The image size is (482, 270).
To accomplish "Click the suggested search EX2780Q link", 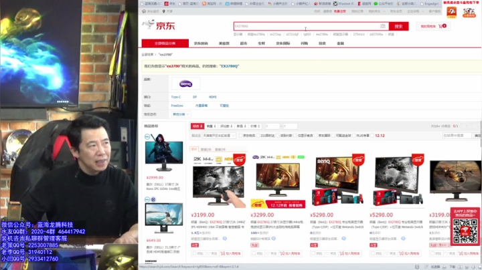I will click(x=230, y=66).
